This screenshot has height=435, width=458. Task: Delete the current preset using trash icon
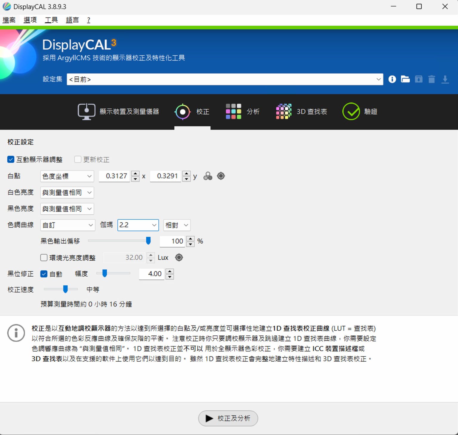coord(431,79)
